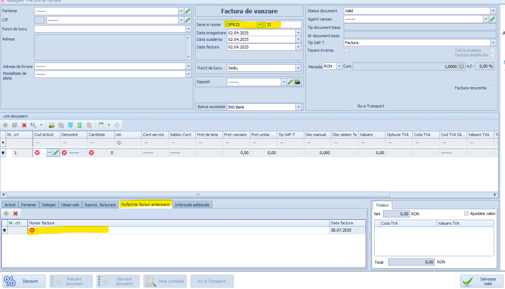Open the Status document dropdown
Viewport: 505px width, 289px height.
click(x=493, y=11)
